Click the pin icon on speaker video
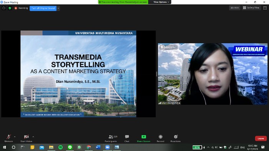Image resolution: width=269 pixels, height=151 pixels. 162,47
